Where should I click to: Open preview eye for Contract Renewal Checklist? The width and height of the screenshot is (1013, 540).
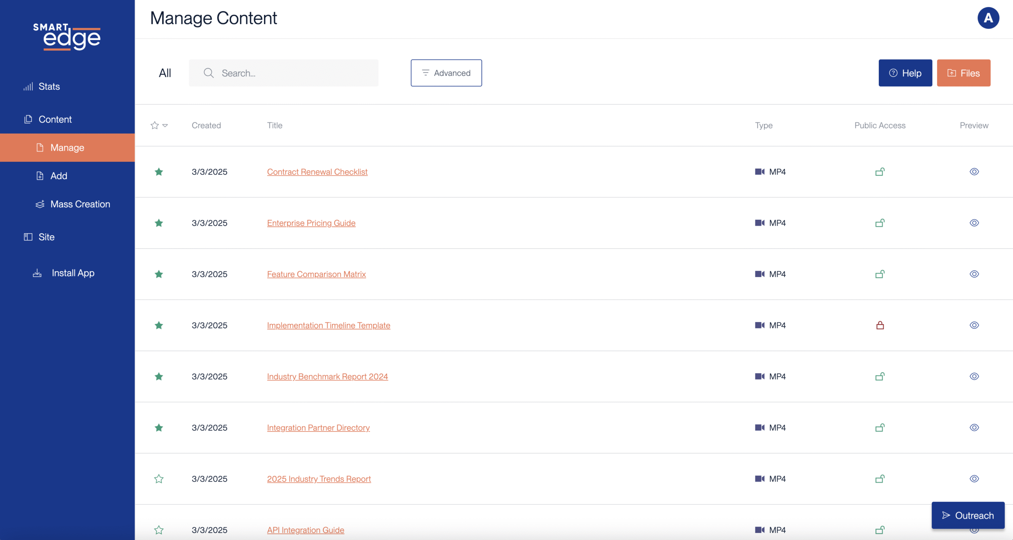pos(974,172)
